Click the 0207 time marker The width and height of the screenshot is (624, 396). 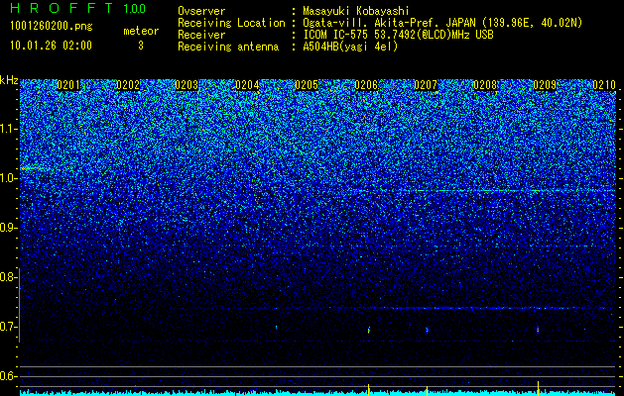pos(426,85)
